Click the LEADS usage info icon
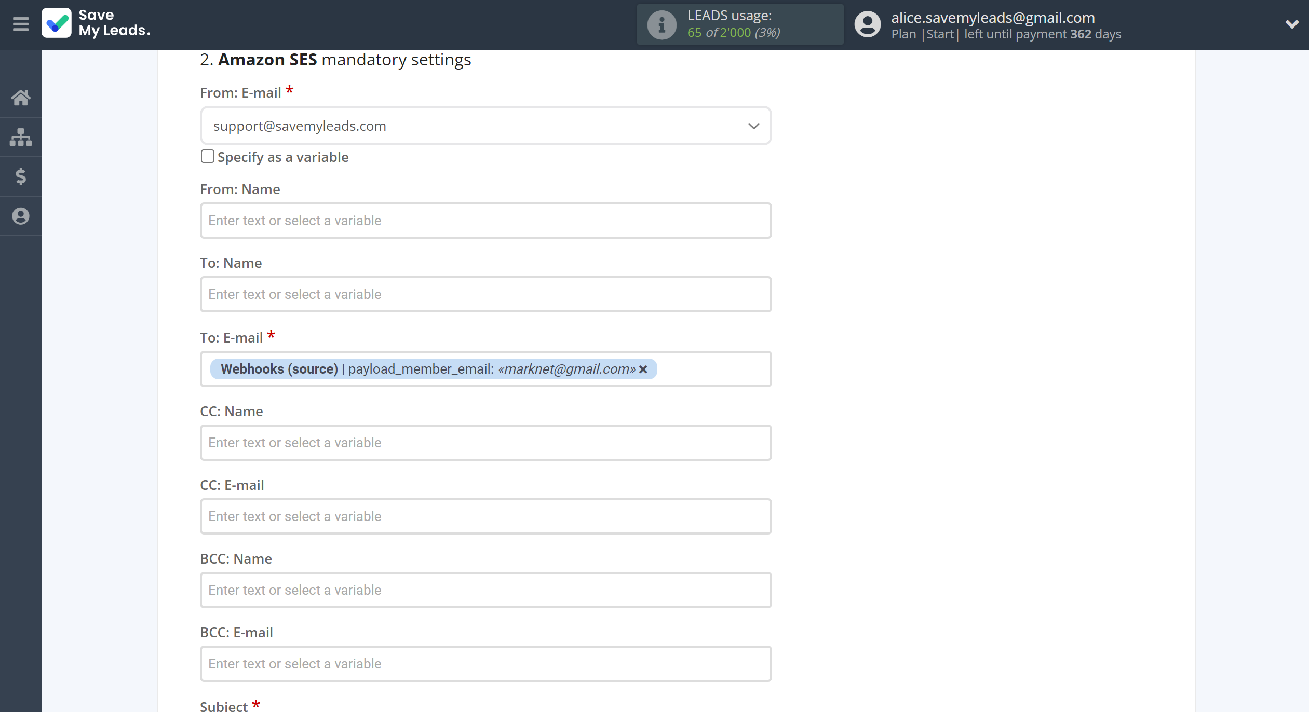The height and width of the screenshot is (712, 1309). point(662,24)
